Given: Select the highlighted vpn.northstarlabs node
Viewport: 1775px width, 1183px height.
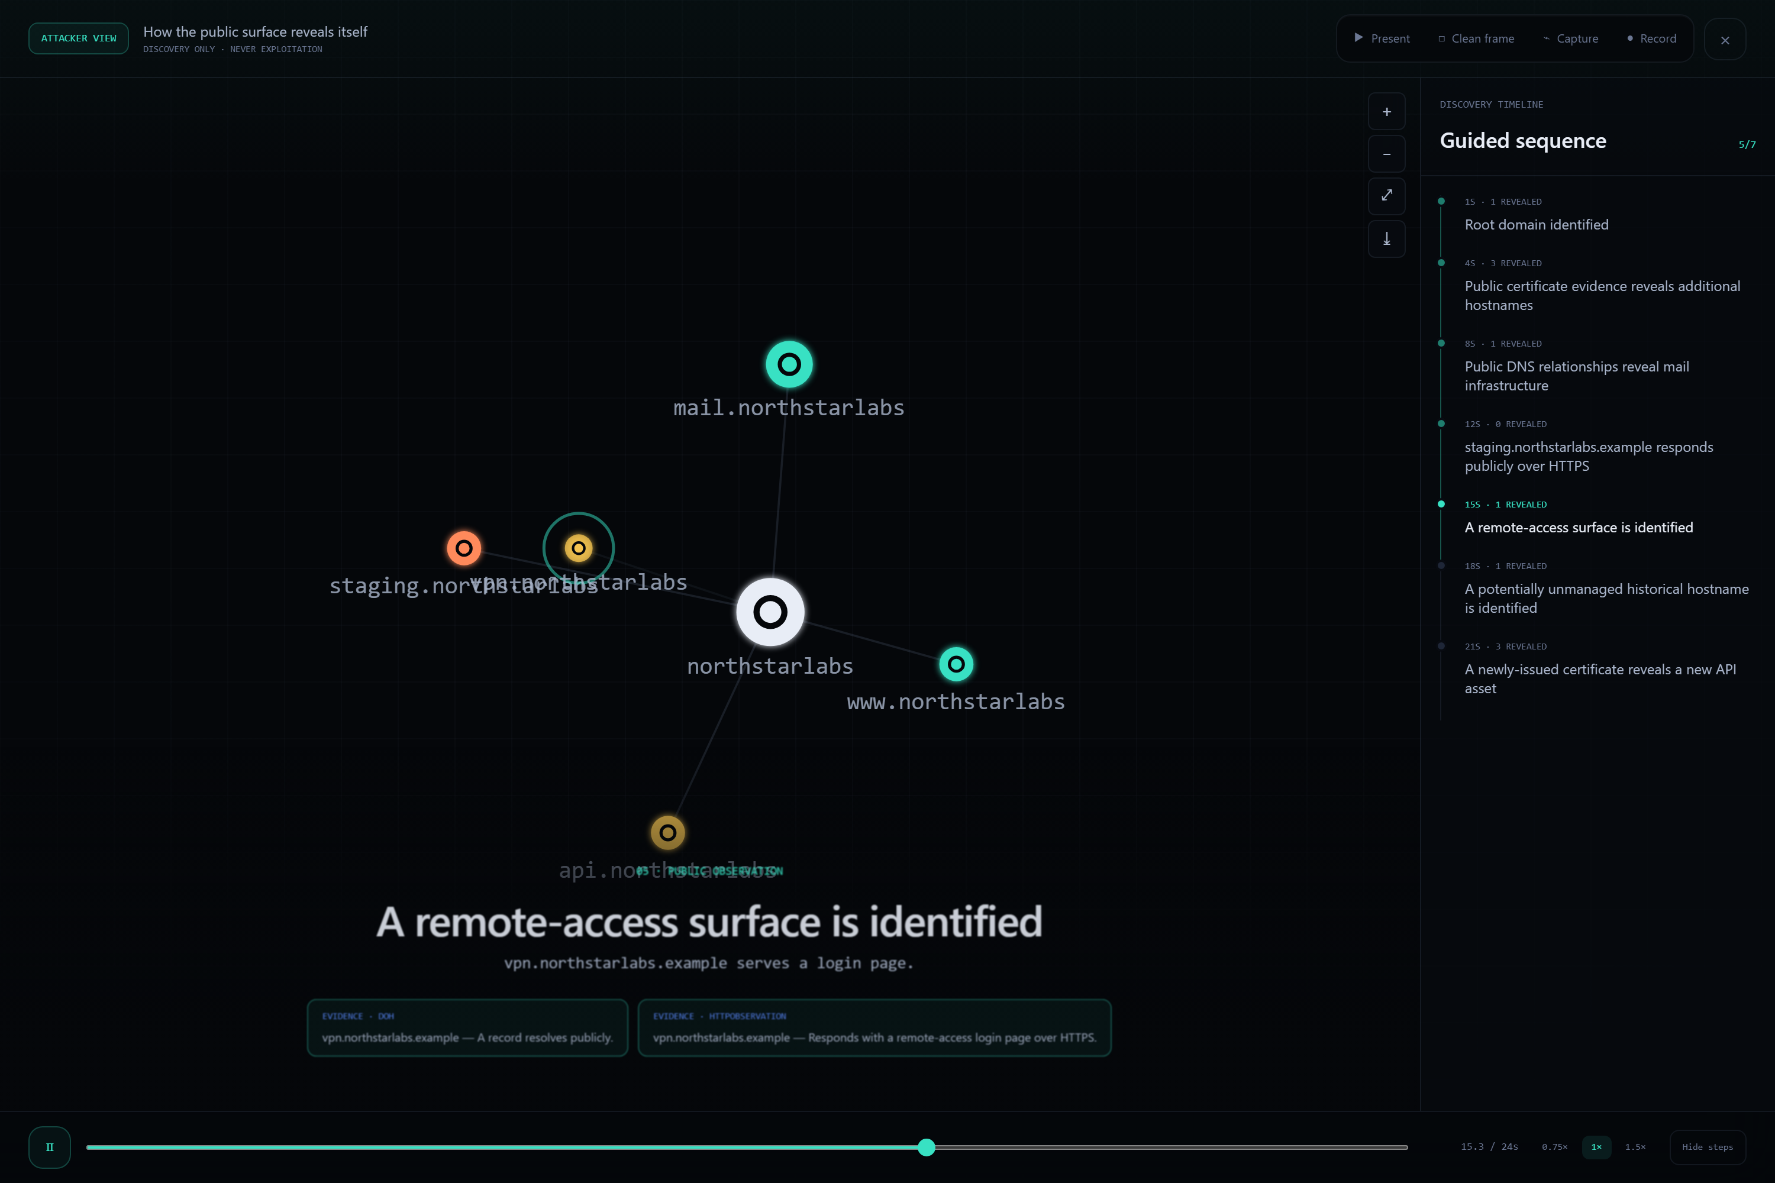Looking at the screenshot, I should coord(579,548).
